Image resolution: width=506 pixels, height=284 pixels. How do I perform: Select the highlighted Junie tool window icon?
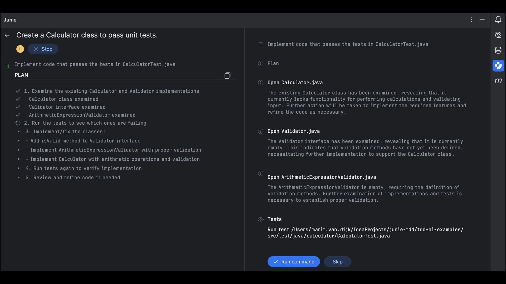click(498, 65)
